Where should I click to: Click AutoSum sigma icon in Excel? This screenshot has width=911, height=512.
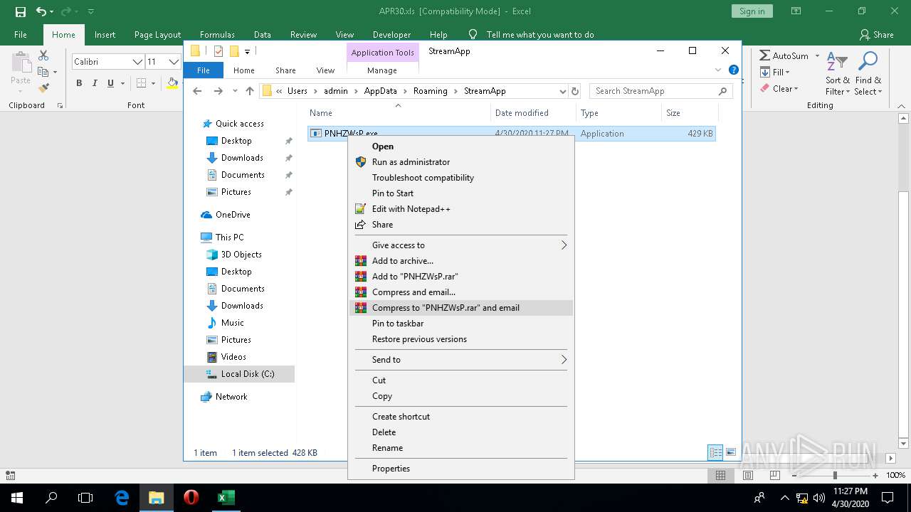pyautogui.click(x=765, y=55)
